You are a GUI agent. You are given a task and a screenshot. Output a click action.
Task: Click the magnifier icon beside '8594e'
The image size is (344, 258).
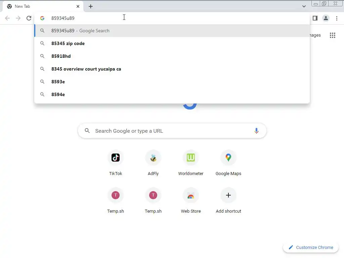tap(42, 94)
